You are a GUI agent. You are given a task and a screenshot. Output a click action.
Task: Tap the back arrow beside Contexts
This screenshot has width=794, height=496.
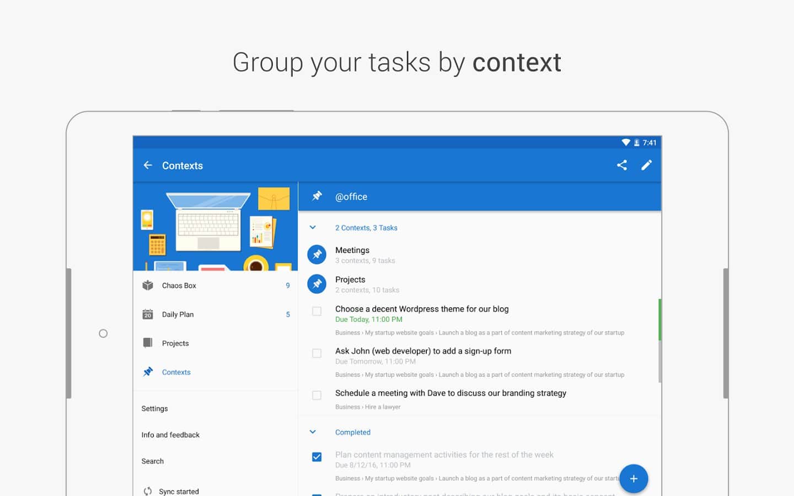coord(148,165)
